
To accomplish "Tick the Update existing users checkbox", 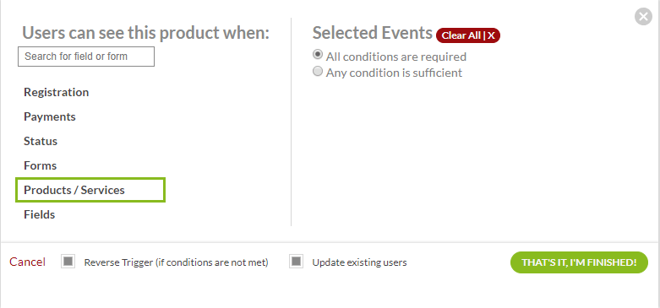I will click(297, 262).
